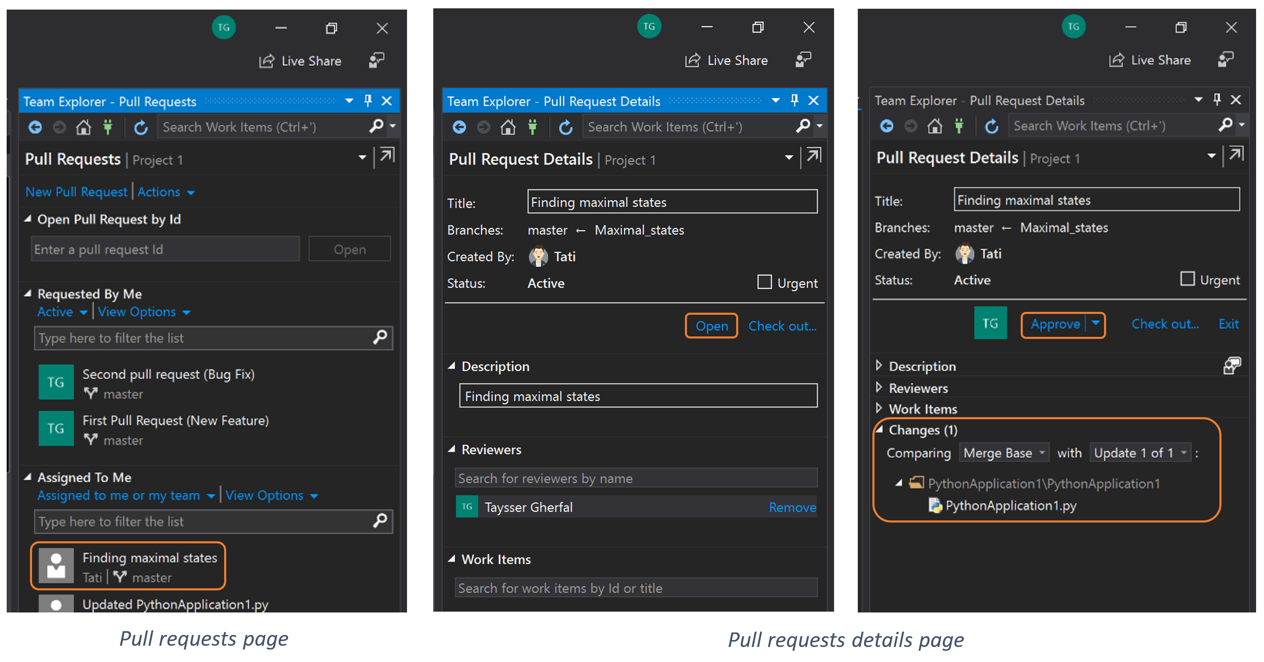Click the Home icon in Pull Requests panel
This screenshot has height=662, width=1264.
click(83, 127)
